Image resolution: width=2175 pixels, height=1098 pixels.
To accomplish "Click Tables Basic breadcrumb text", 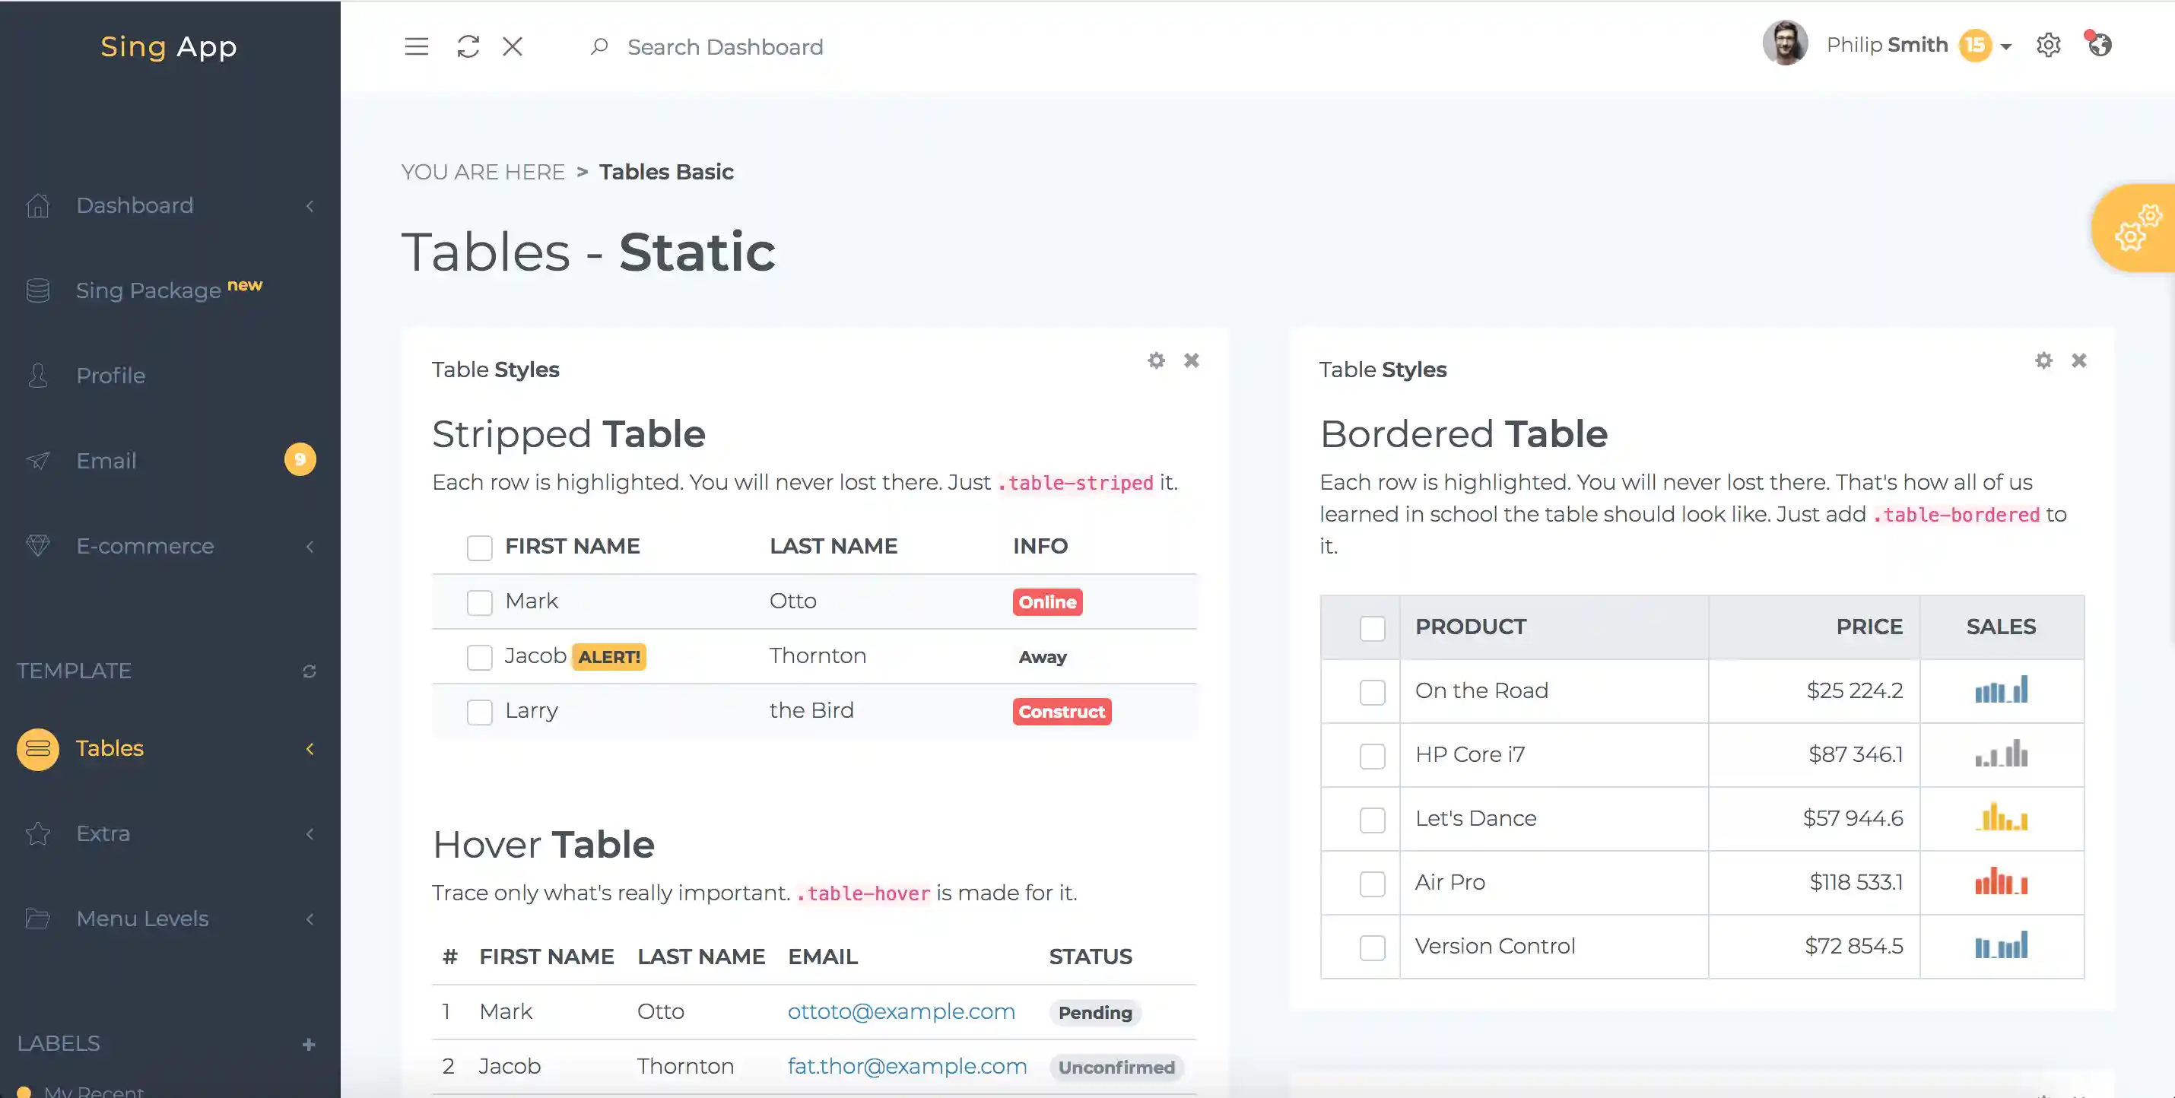I will [666, 171].
